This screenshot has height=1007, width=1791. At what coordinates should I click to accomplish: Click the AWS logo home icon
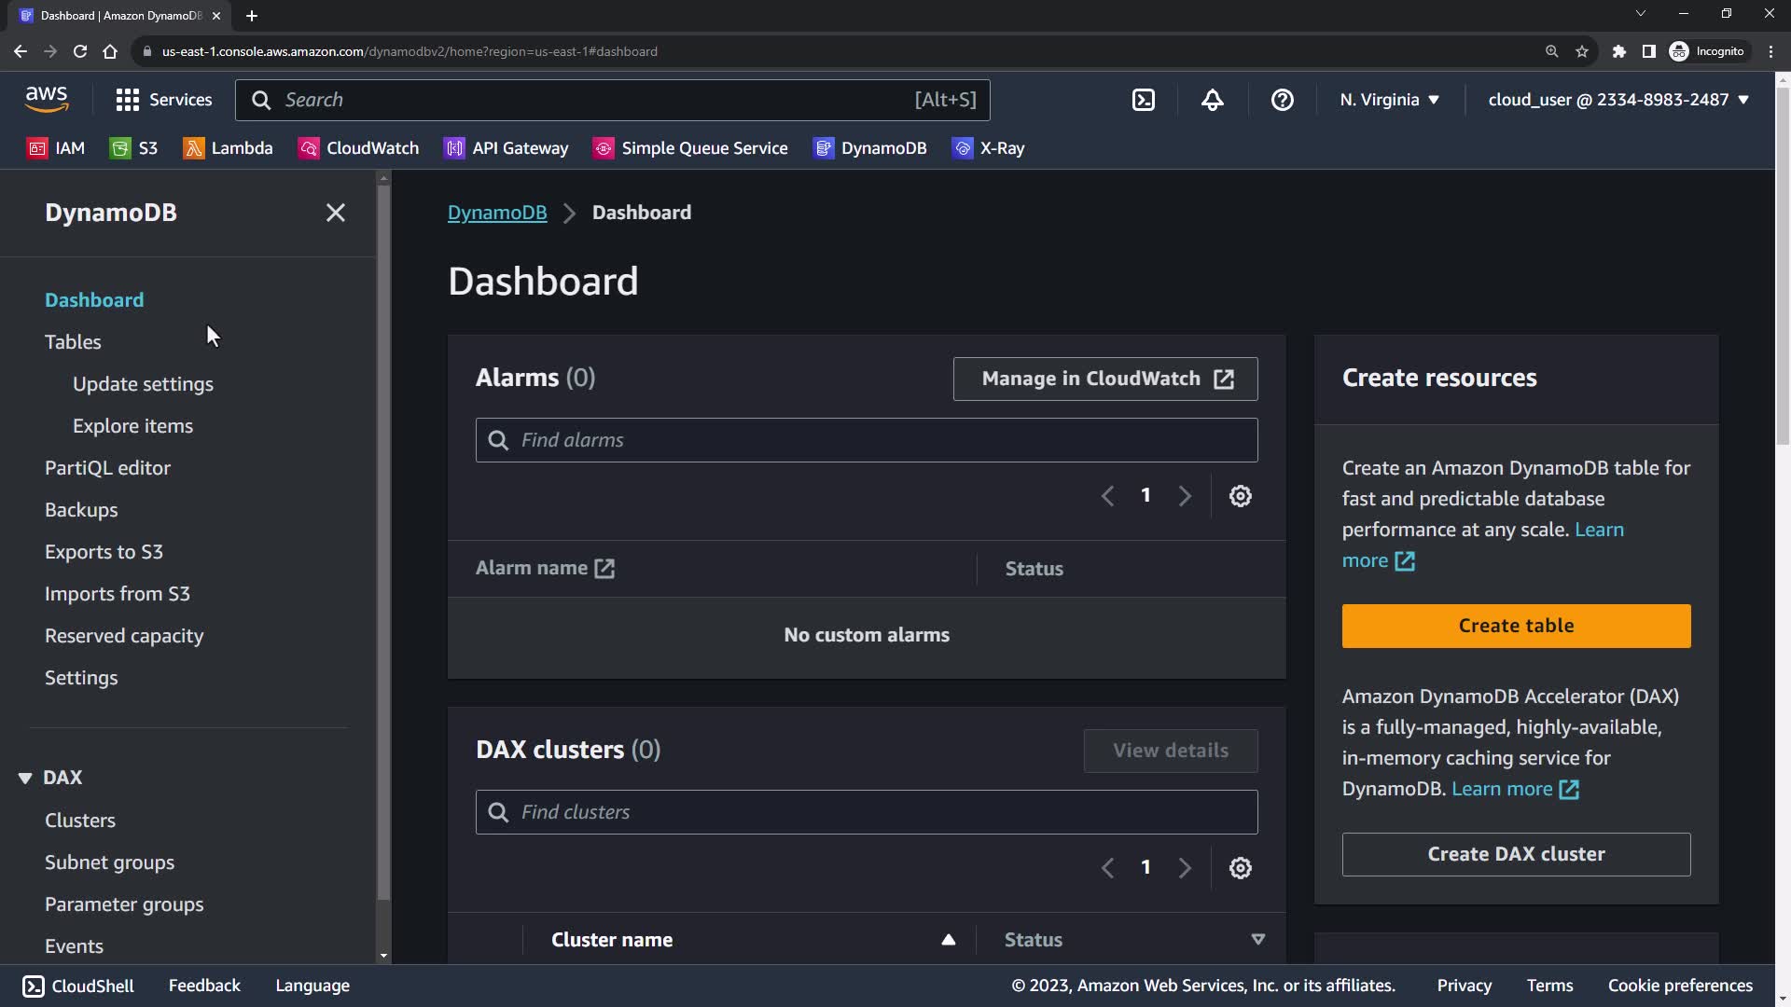point(47,99)
